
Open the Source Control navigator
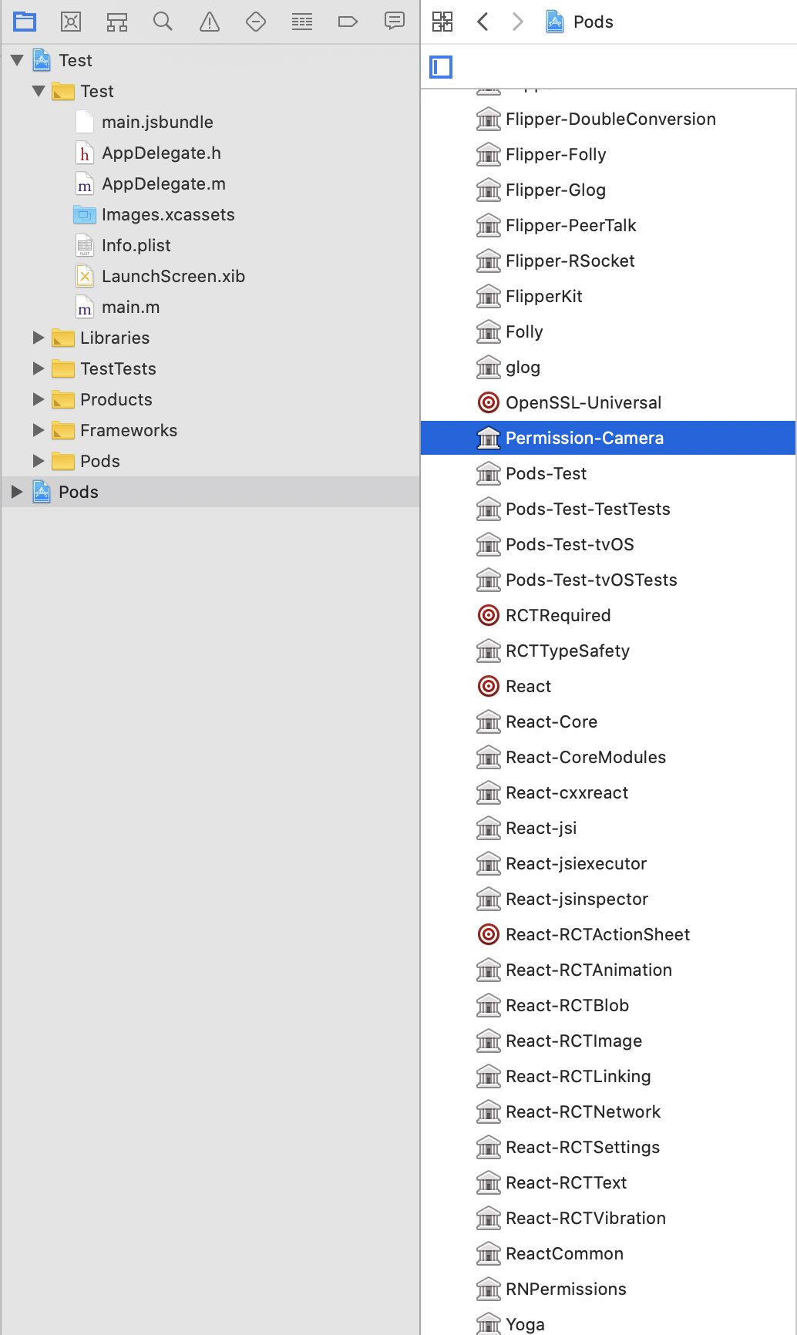pos(70,22)
